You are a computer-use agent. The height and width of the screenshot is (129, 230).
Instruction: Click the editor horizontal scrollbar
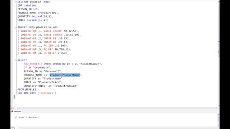tap(118, 108)
